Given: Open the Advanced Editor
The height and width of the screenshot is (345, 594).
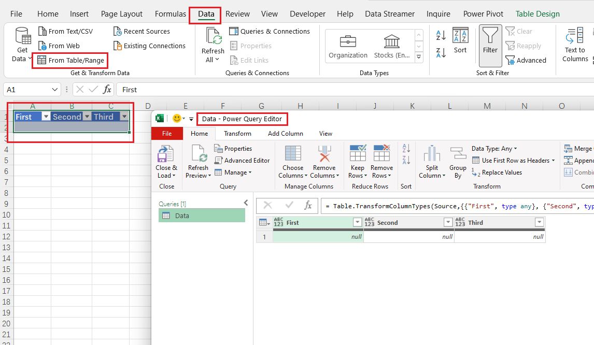Looking at the screenshot, I should point(242,161).
